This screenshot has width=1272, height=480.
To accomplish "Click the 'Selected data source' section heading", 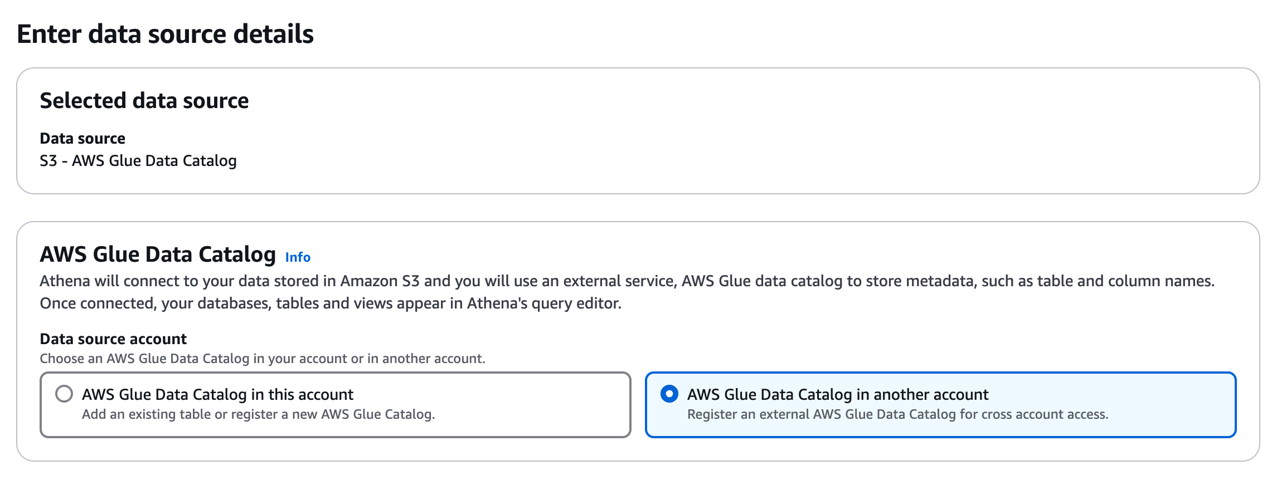I will pos(144,101).
